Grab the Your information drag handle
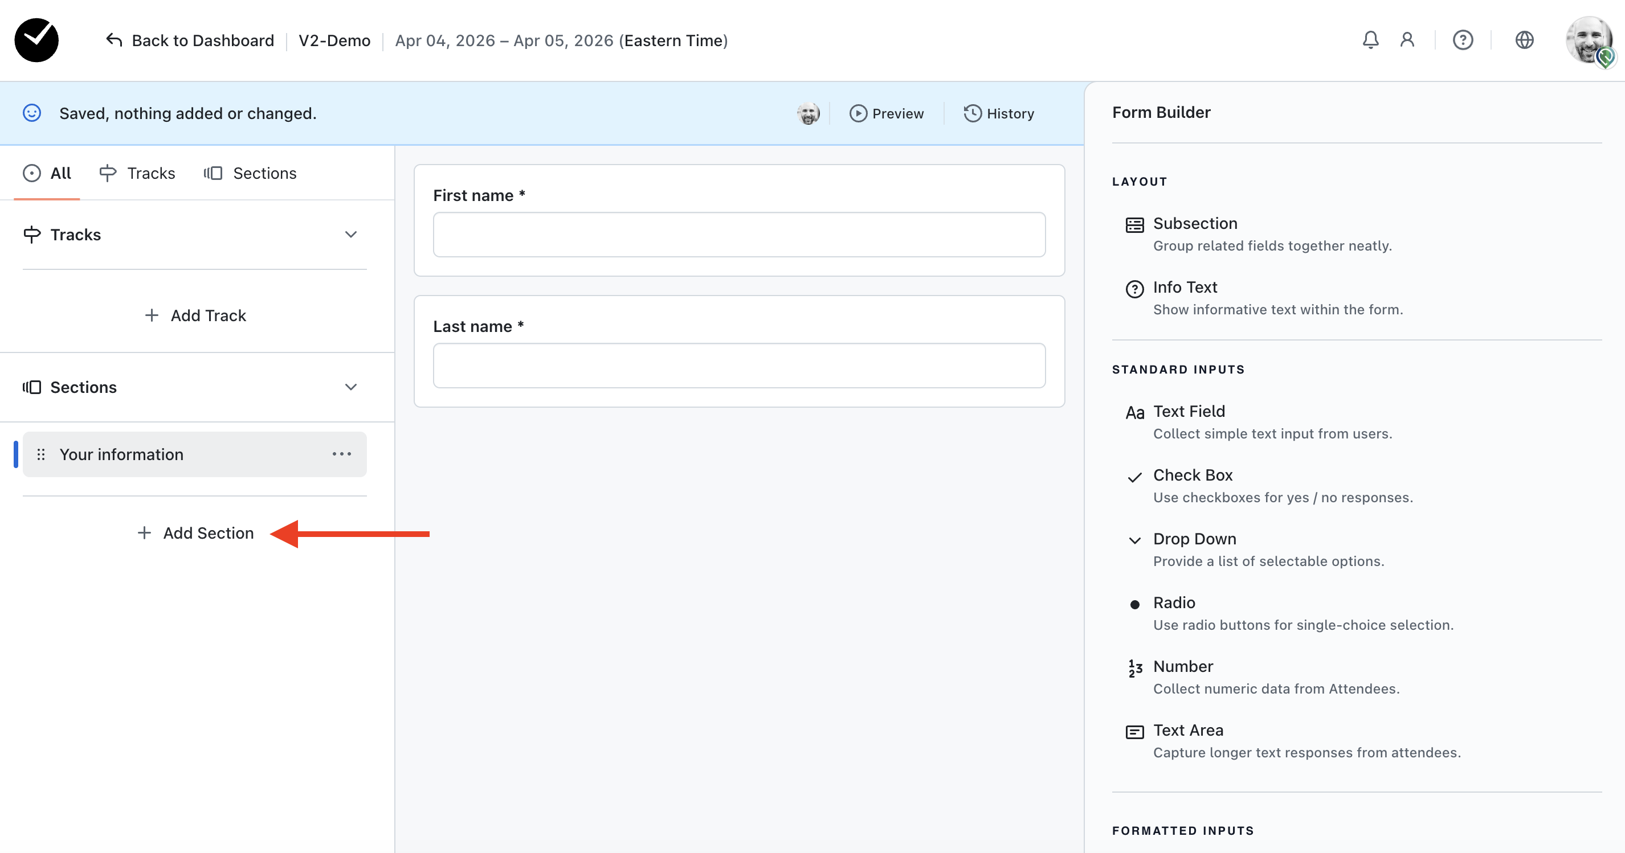Viewport: 1625px width, 853px height. click(41, 454)
